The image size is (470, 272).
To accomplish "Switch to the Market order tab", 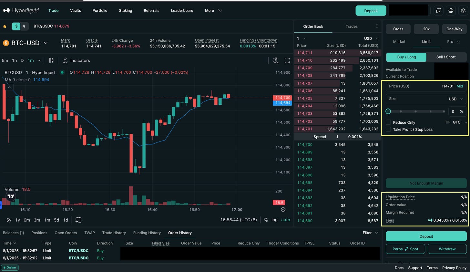I will (x=399, y=42).
